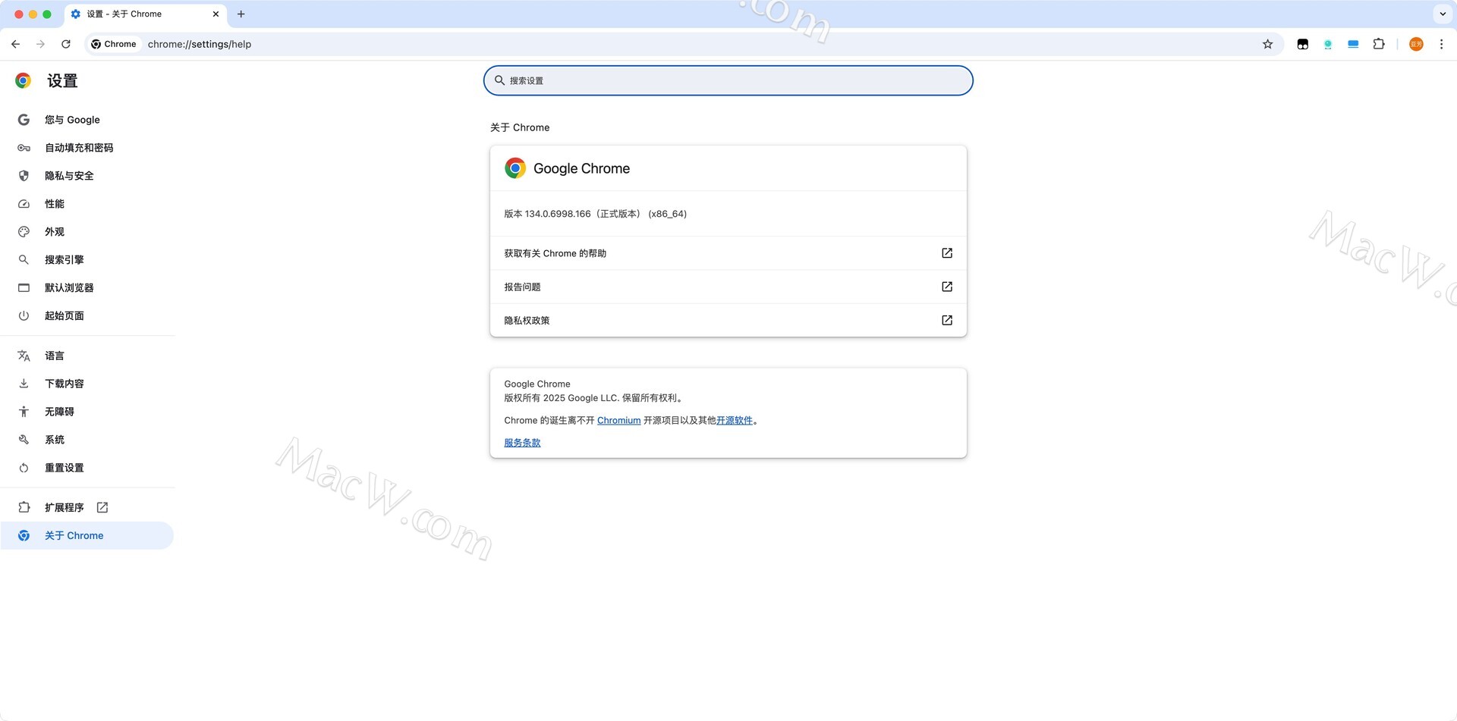Open 重置设置 section

click(87, 468)
